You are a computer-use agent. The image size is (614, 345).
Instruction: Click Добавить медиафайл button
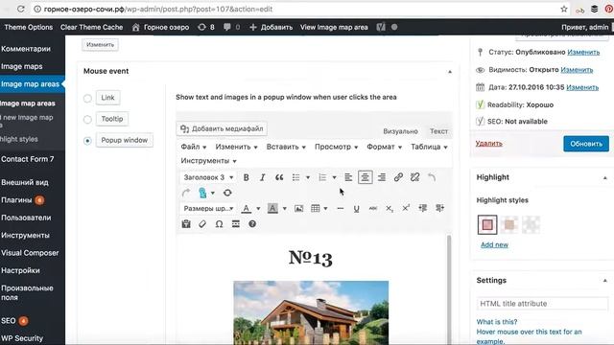222,128
